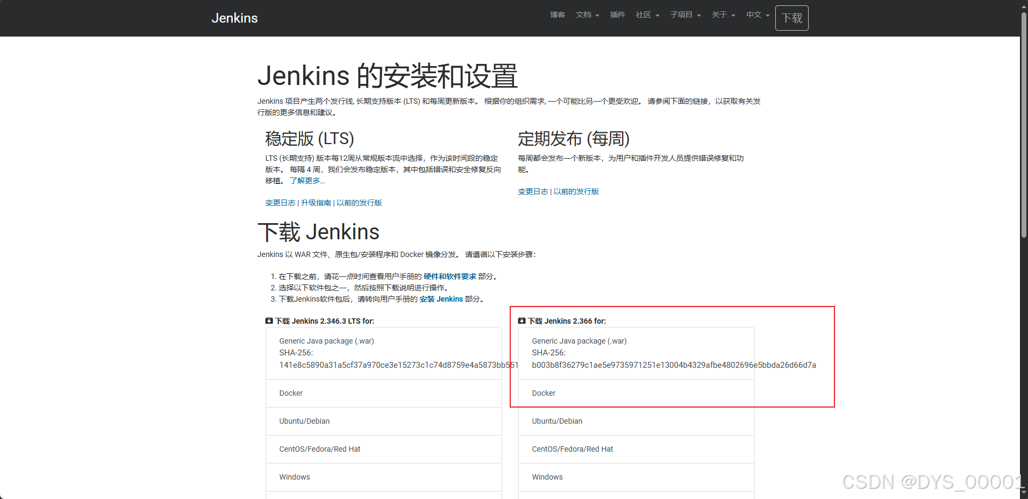Select CentOS/Fedora/Red Hat under Jenkins 2.366
Viewport: 1028px width, 499px height.
click(x=637, y=450)
